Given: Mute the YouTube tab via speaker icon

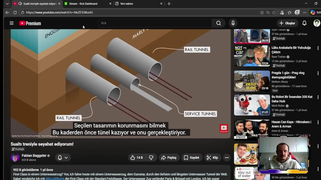Looking at the screenshot, I should [x=20, y=4].
